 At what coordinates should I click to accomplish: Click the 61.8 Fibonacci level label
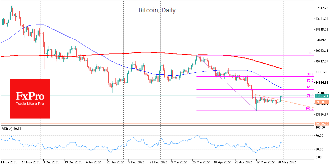click(310, 88)
